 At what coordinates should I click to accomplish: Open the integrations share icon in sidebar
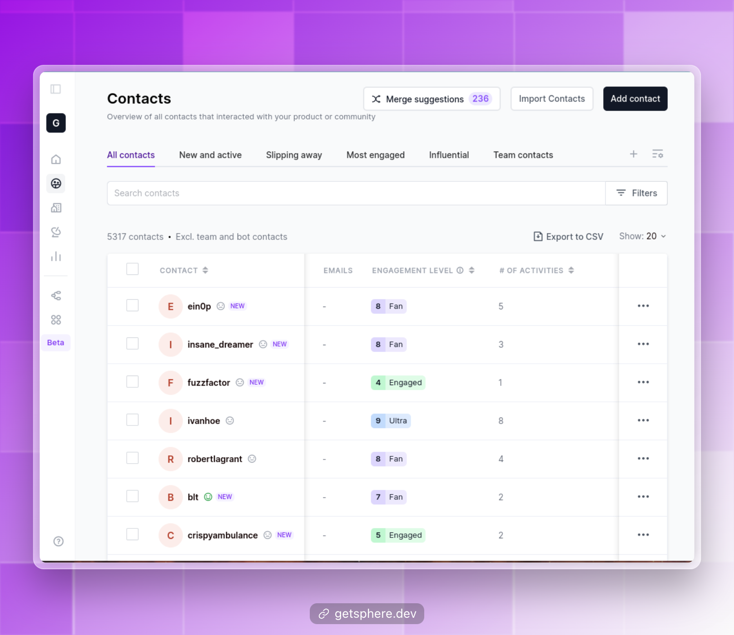(56, 295)
